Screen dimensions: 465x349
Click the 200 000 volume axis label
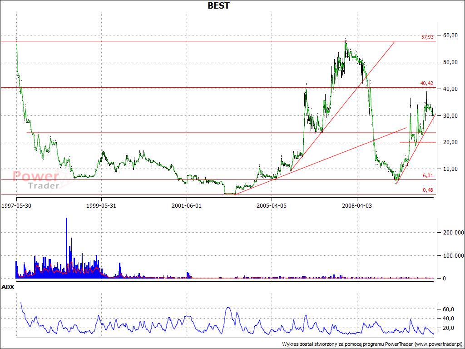click(x=453, y=232)
